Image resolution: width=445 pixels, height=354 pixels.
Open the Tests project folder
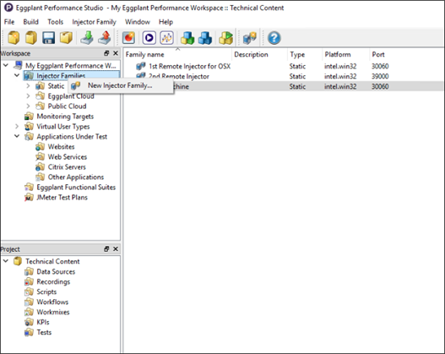(44, 332)
